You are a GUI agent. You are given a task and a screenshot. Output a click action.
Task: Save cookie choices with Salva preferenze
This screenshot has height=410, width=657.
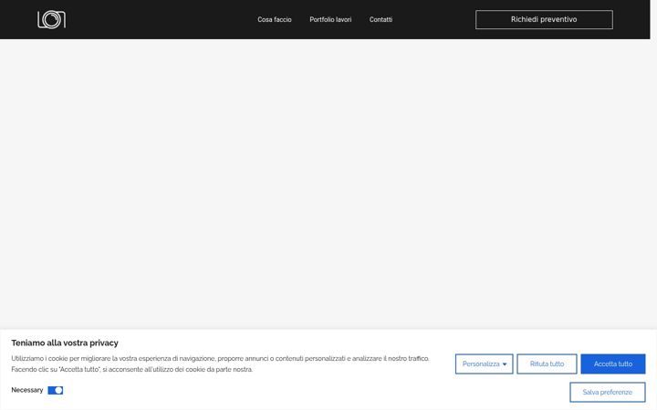pos(607,392)
